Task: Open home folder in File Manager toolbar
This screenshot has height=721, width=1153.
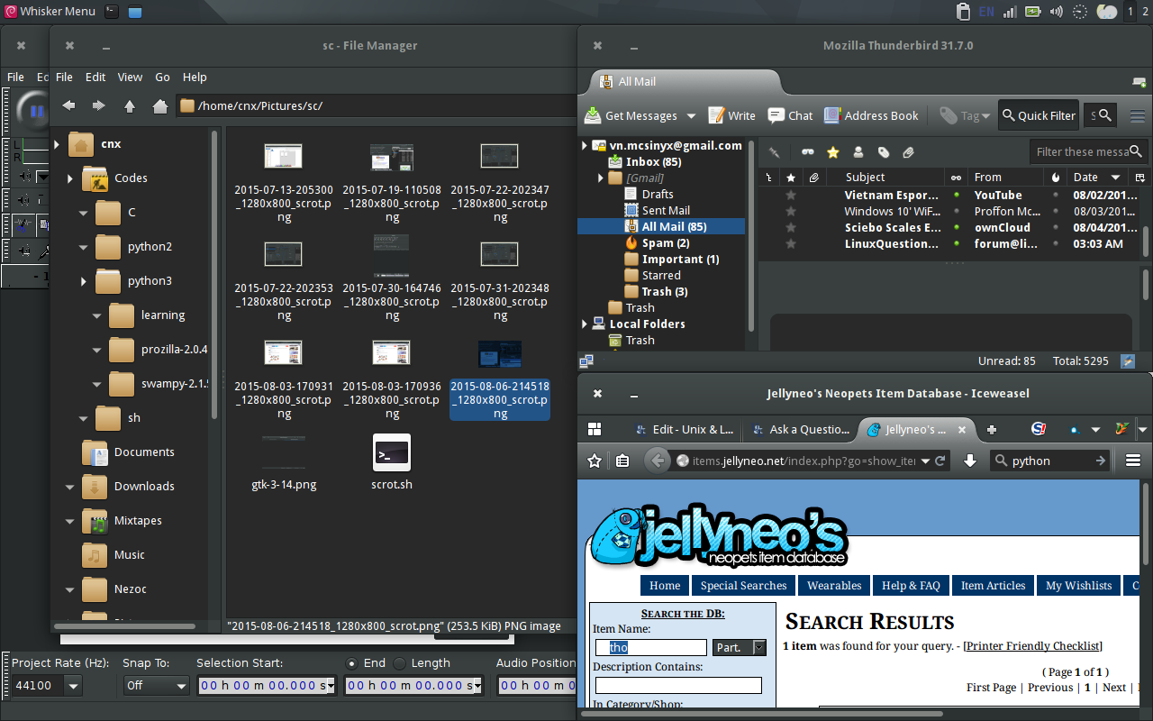Action: (x=160, y=105)
